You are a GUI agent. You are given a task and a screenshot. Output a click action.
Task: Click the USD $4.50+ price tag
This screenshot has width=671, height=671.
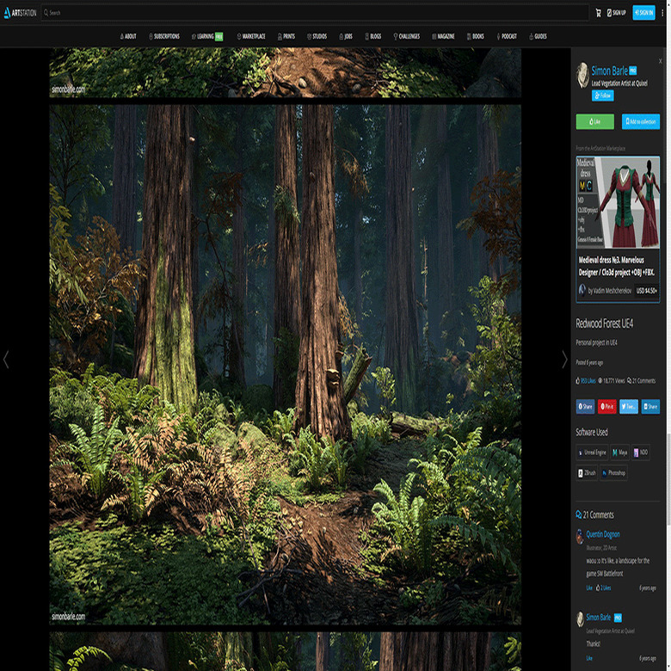pyautogui.click(x=646, y=291)
